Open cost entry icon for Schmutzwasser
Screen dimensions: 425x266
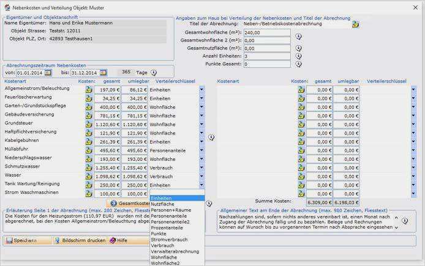pos(89,168)
